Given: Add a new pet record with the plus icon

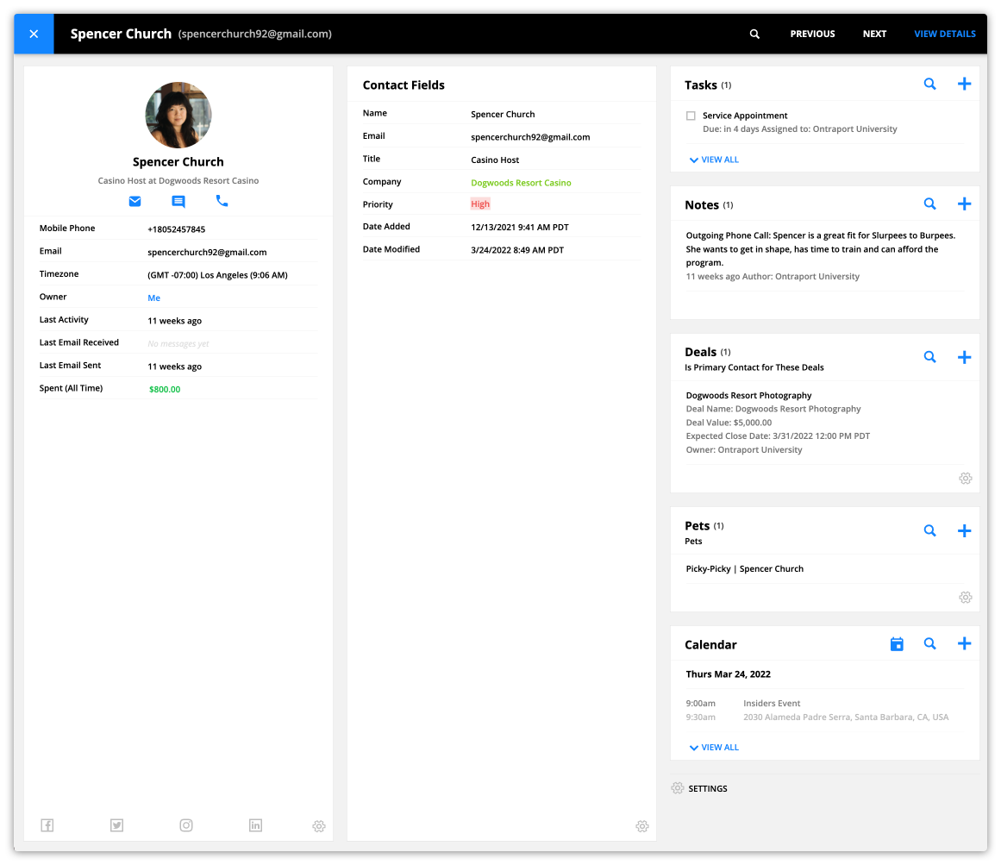Looking at the screenshot, I should click(964, 530).
